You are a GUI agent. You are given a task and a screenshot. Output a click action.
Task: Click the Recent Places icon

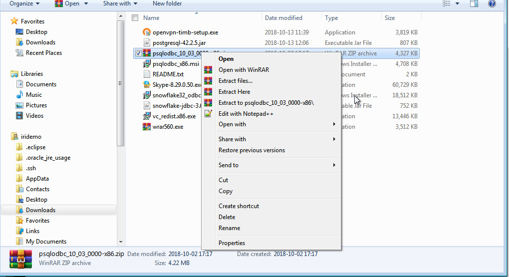pos(19,52)
